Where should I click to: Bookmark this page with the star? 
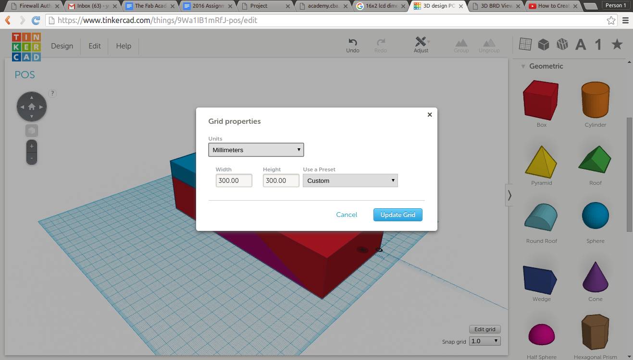pos(611,20)
